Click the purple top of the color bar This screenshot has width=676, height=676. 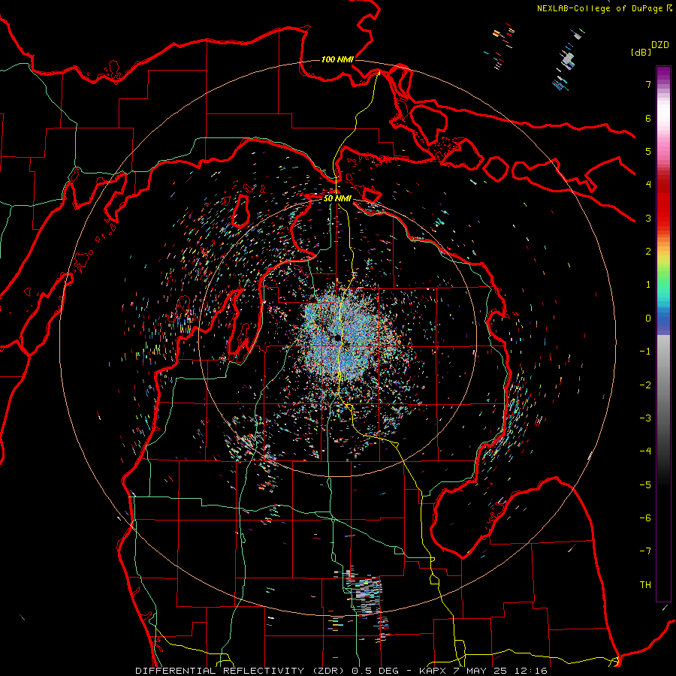663,74
